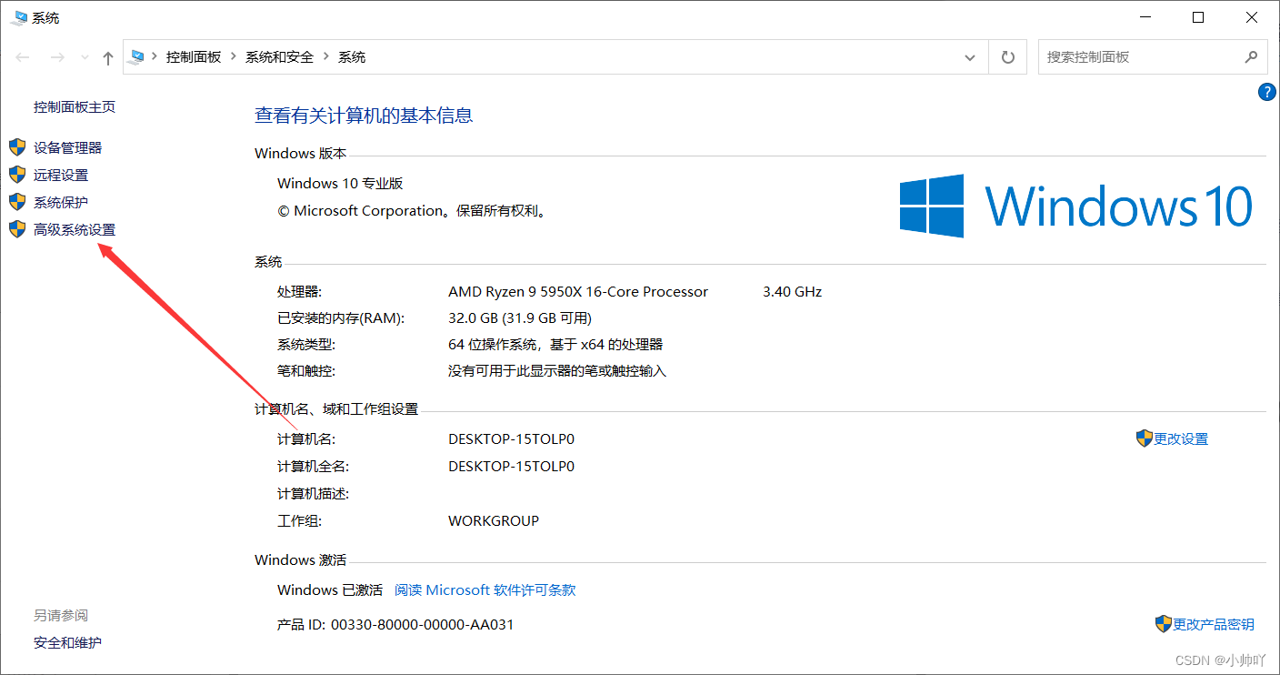Click the 产品 ID 00330-80000-00000-AA031 text
1280x675 pixels.
coord(395,624)
